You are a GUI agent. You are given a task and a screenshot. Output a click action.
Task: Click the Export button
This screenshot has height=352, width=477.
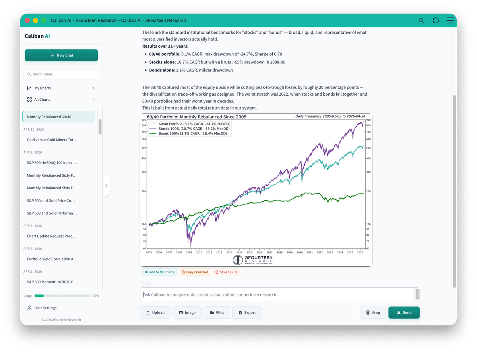pos(247,313)
